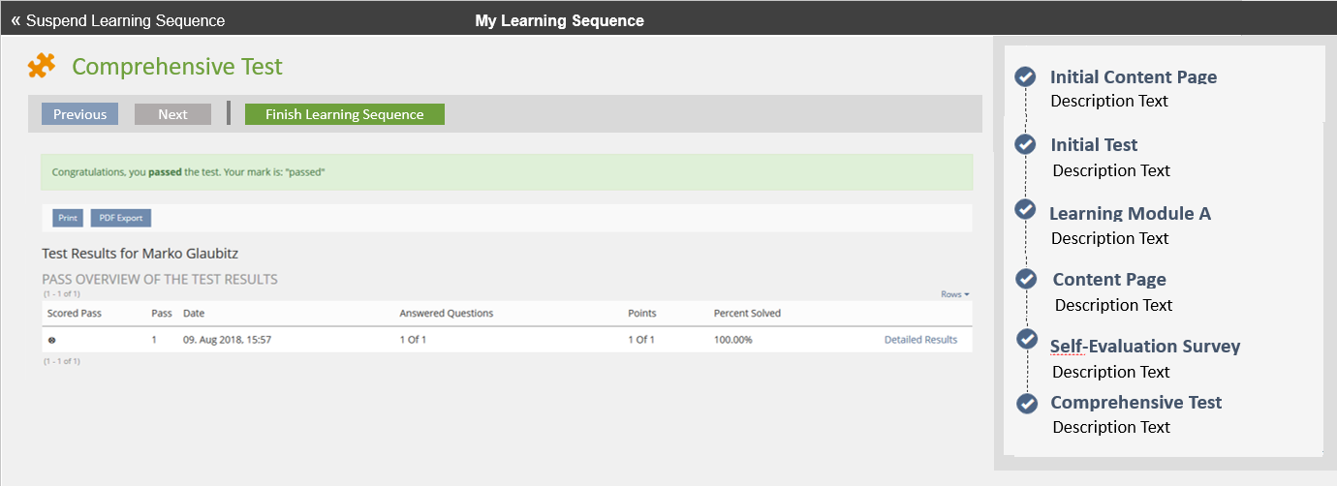
Task: Go to the Previous sequence step
Action: click(79, 114)
